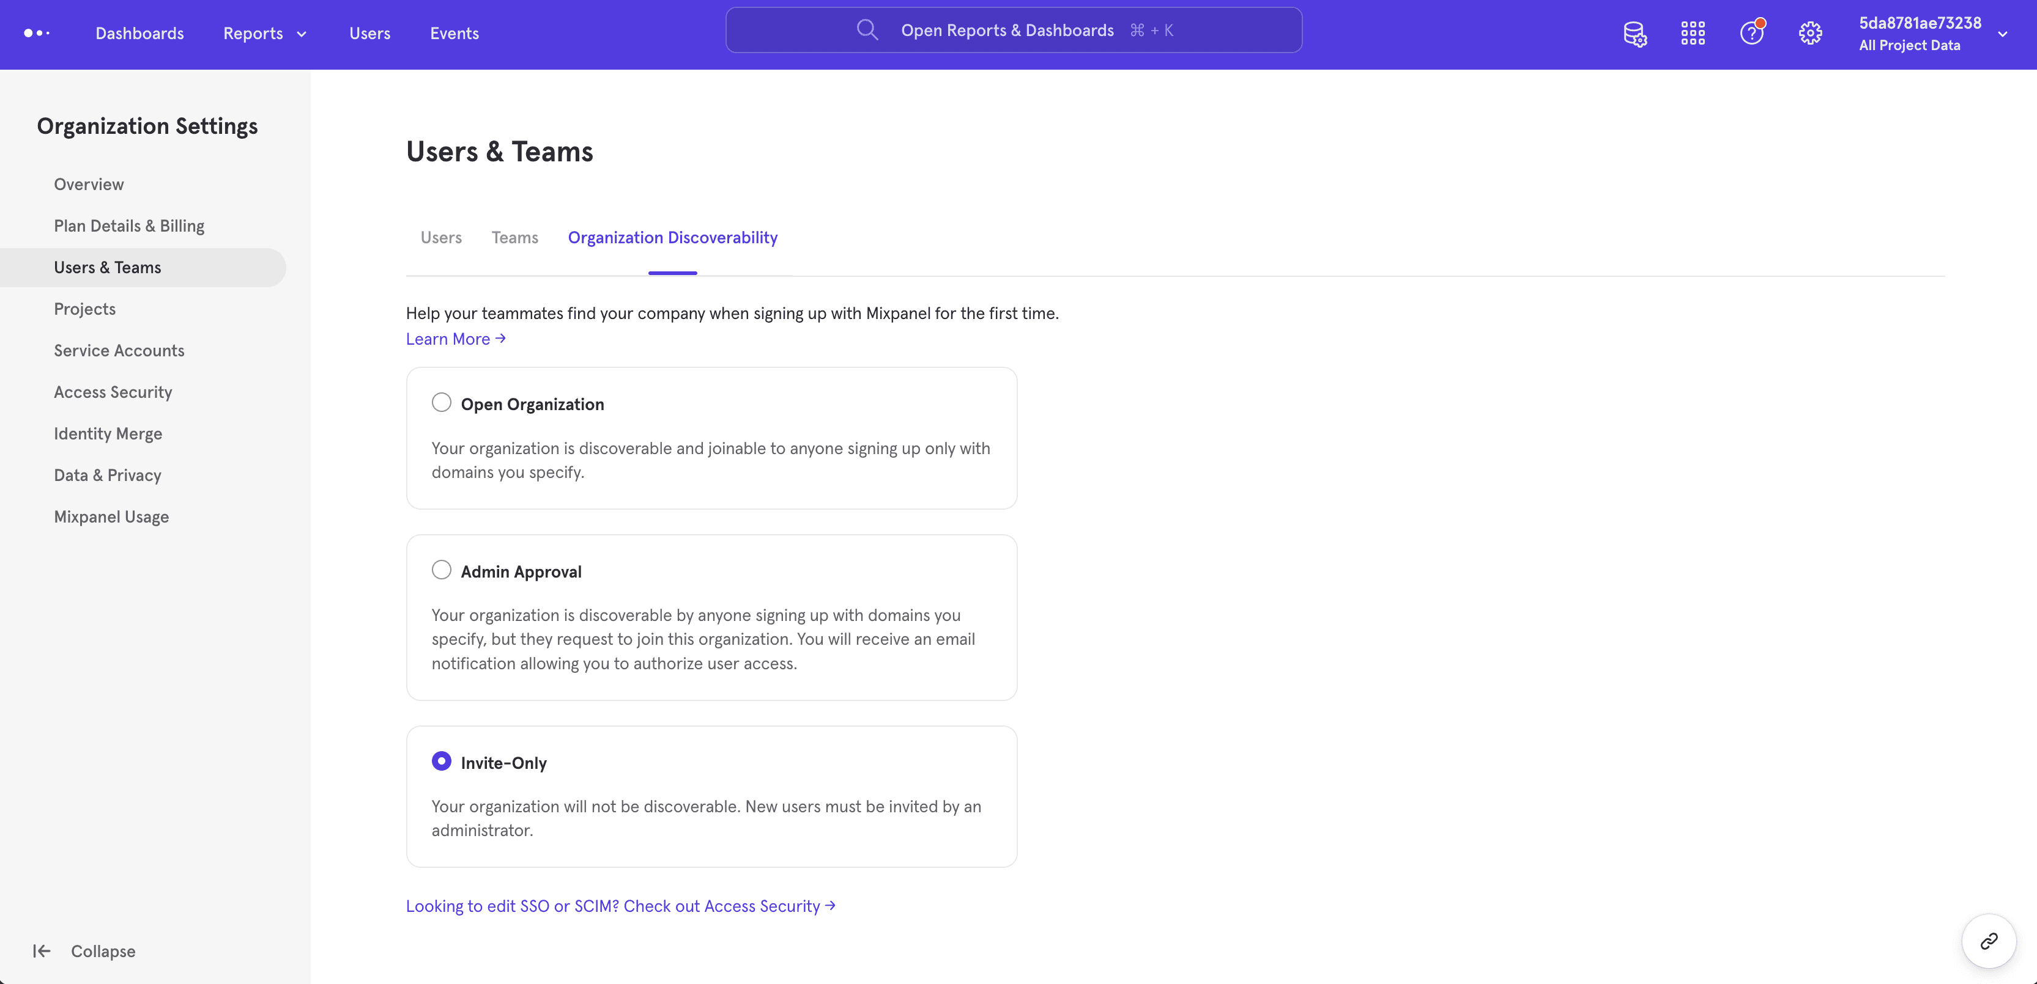
Task: Open Projects settings
Action: (x=84, y=309)
